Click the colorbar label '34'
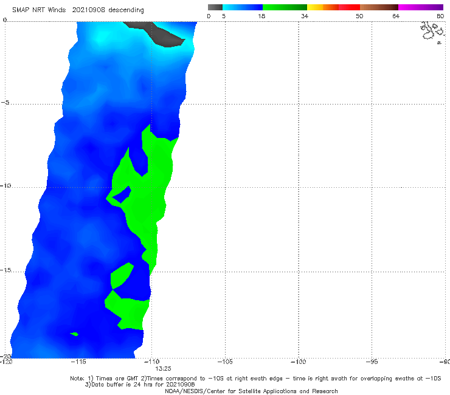Screen dimensions: 450x395 coord(305,16)
